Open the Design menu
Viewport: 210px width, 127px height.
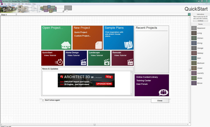coord(14,4)
